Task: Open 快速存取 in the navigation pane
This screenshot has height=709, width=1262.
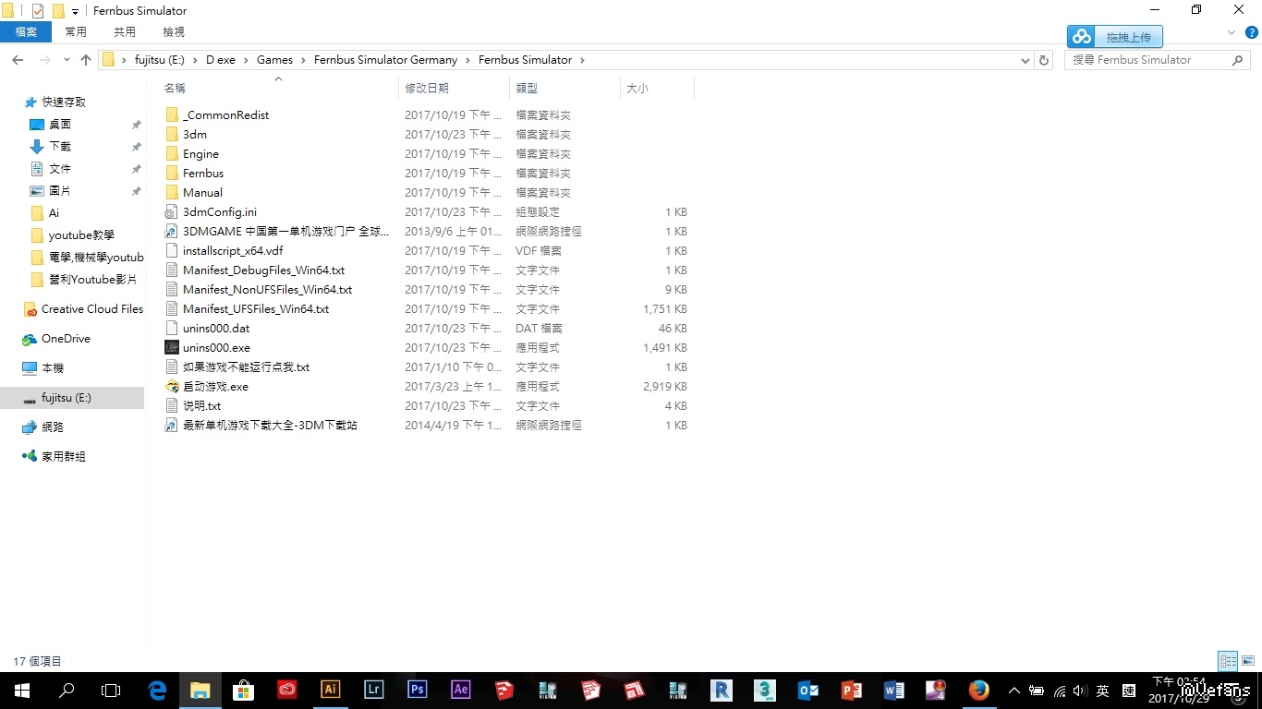Action: coord(64,102)
